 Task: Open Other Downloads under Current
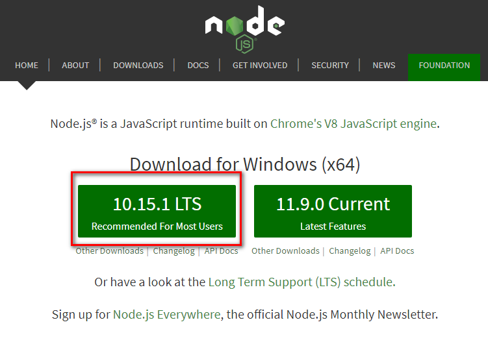pos(285,251)
